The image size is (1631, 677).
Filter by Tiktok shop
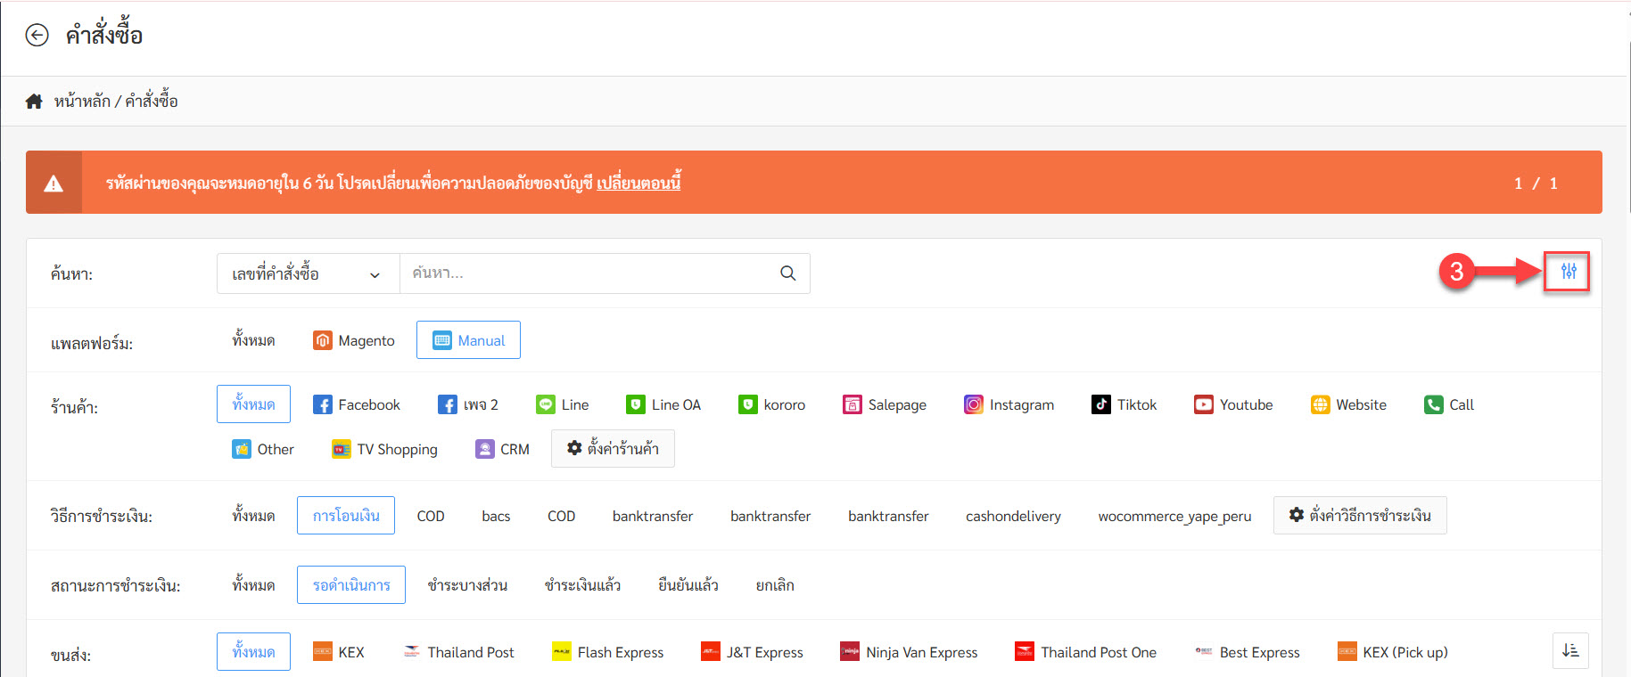coord(1124,404)
